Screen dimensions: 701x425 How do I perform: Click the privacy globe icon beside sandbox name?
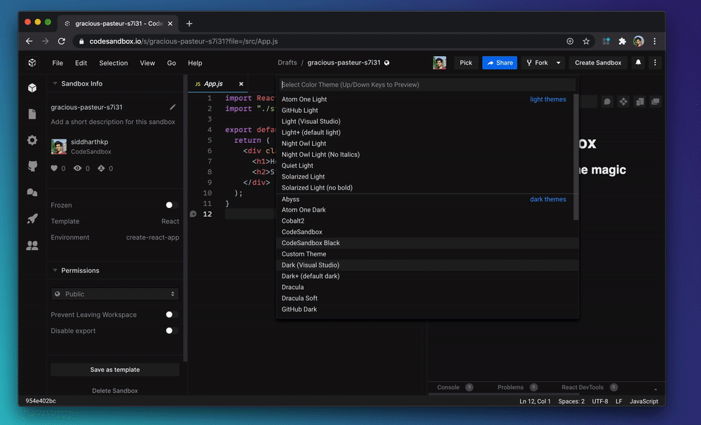tap(387, 63)
